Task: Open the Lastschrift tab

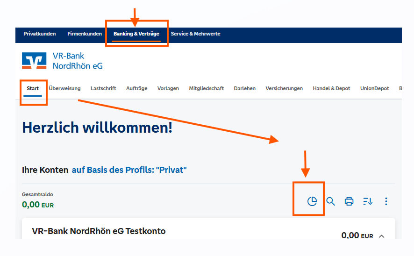Action: click(103, 88)
